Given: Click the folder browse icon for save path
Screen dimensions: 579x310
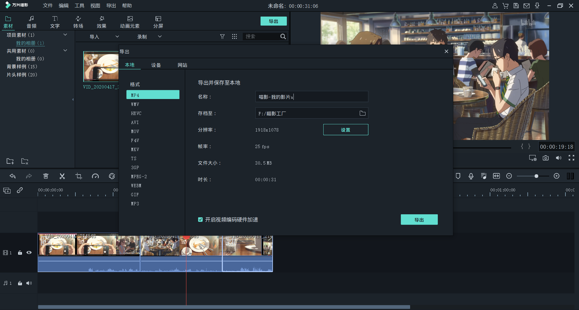Looking at the screenshot, I should 362,113.
